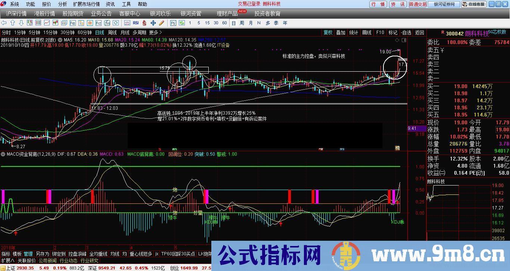Image resolution: width=510 pixels, height=271 pixels.
Task: Click the wavy indicator line icon
Action: point(127,23)
